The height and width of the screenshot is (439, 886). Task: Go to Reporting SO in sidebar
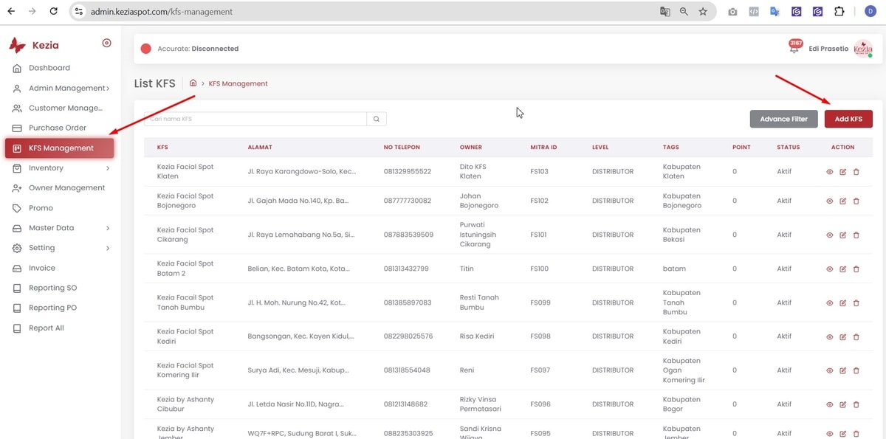52,288
